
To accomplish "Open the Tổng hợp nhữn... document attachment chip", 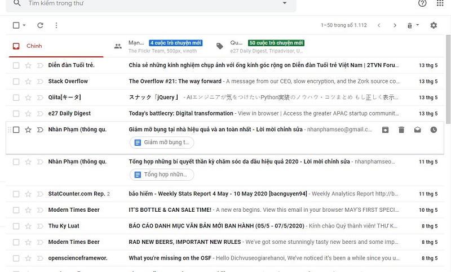I will [x=162, y=175].
